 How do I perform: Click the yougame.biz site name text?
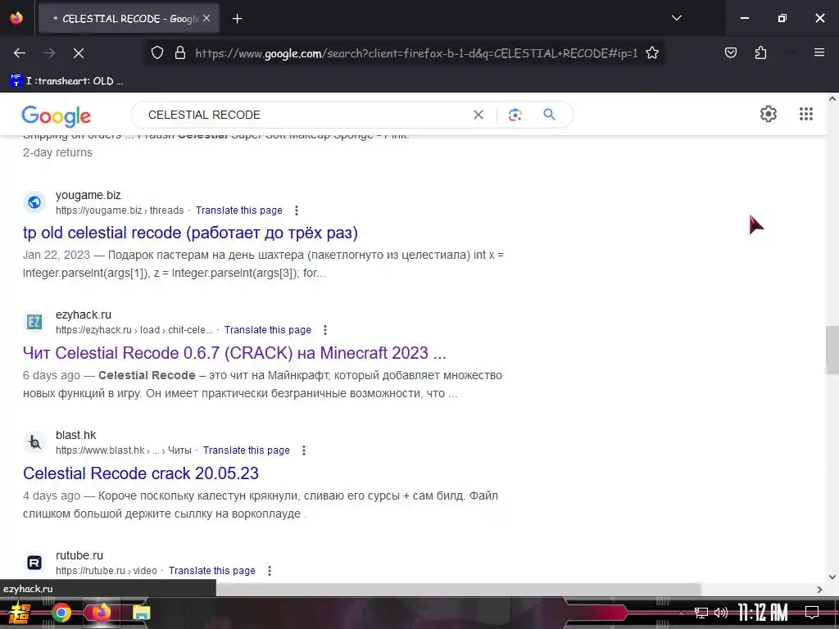88,195
